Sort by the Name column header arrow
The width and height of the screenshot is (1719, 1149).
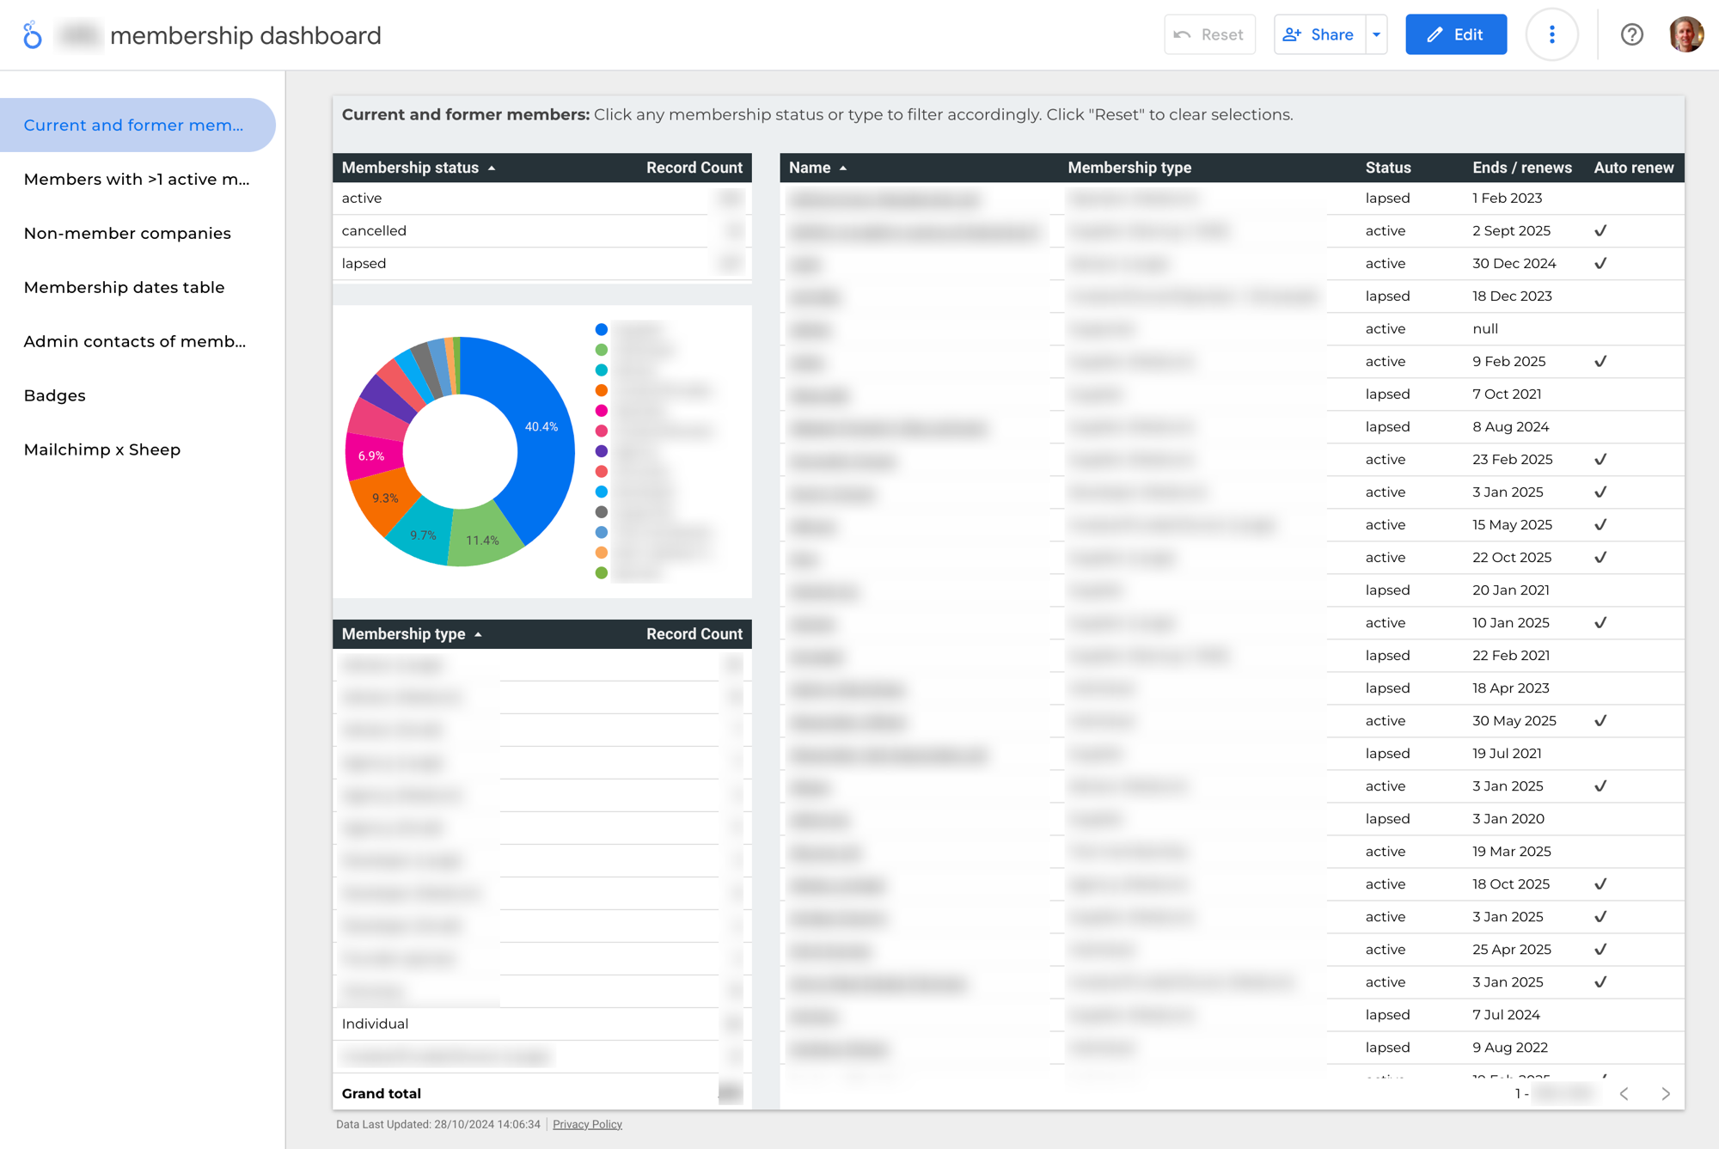click(x=841, y=168)
